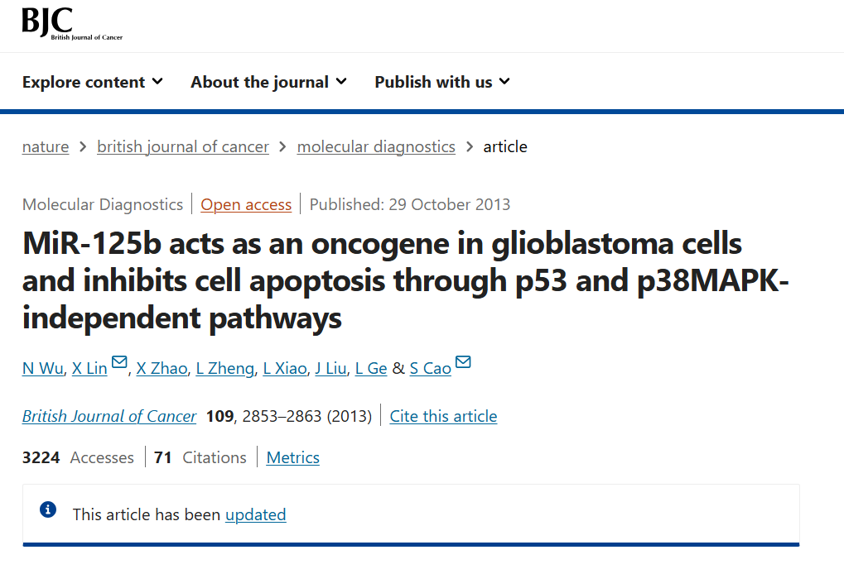Click the BJC British Journal of Cancer logo

tap(72, 24)
